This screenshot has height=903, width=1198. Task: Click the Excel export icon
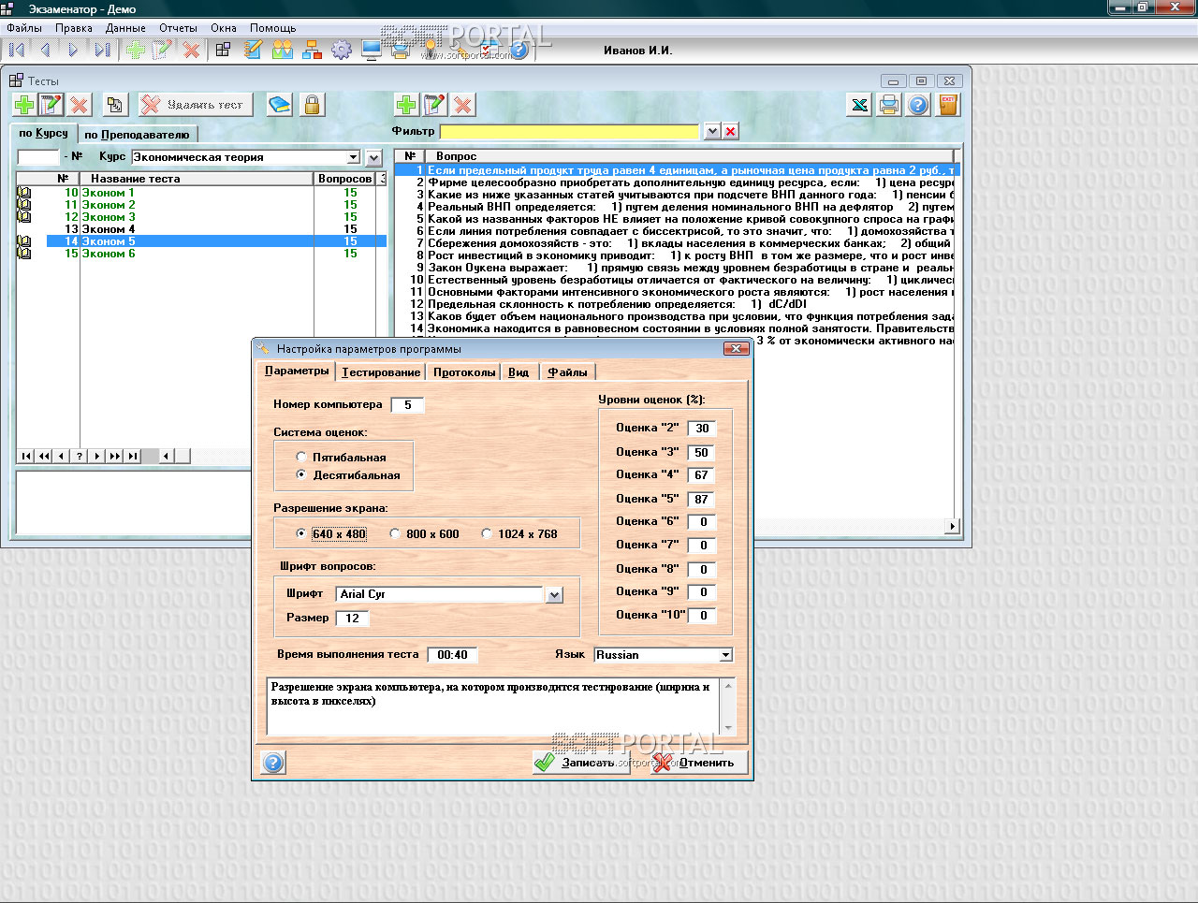point(858,105)
